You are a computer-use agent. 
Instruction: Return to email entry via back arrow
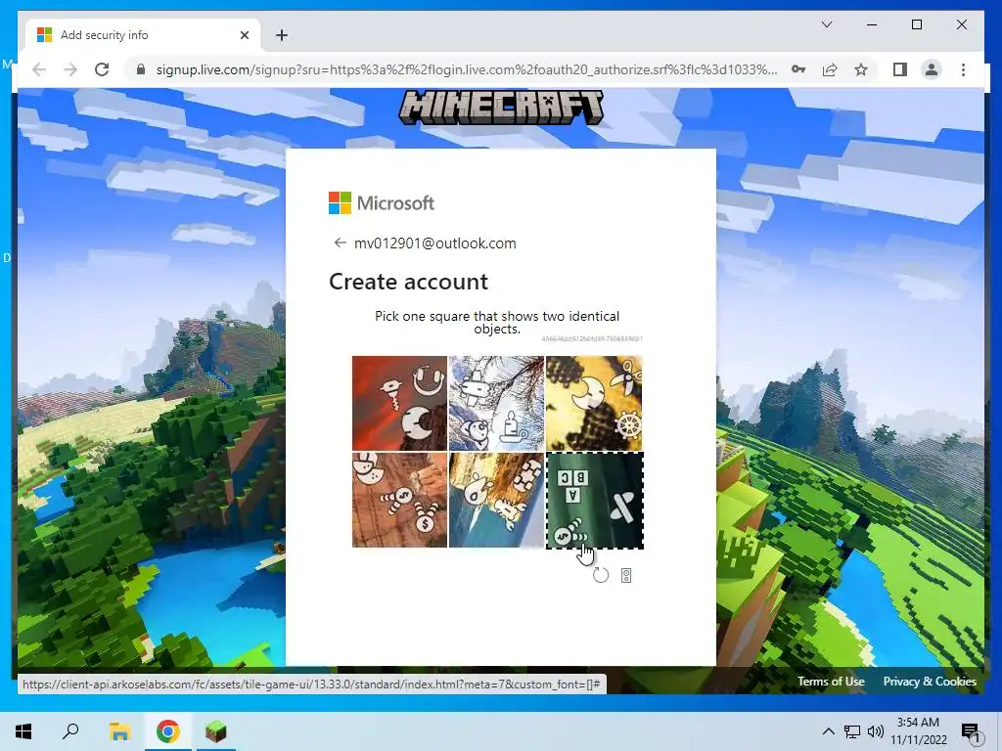pyautogui.click(x=340, y=243)
